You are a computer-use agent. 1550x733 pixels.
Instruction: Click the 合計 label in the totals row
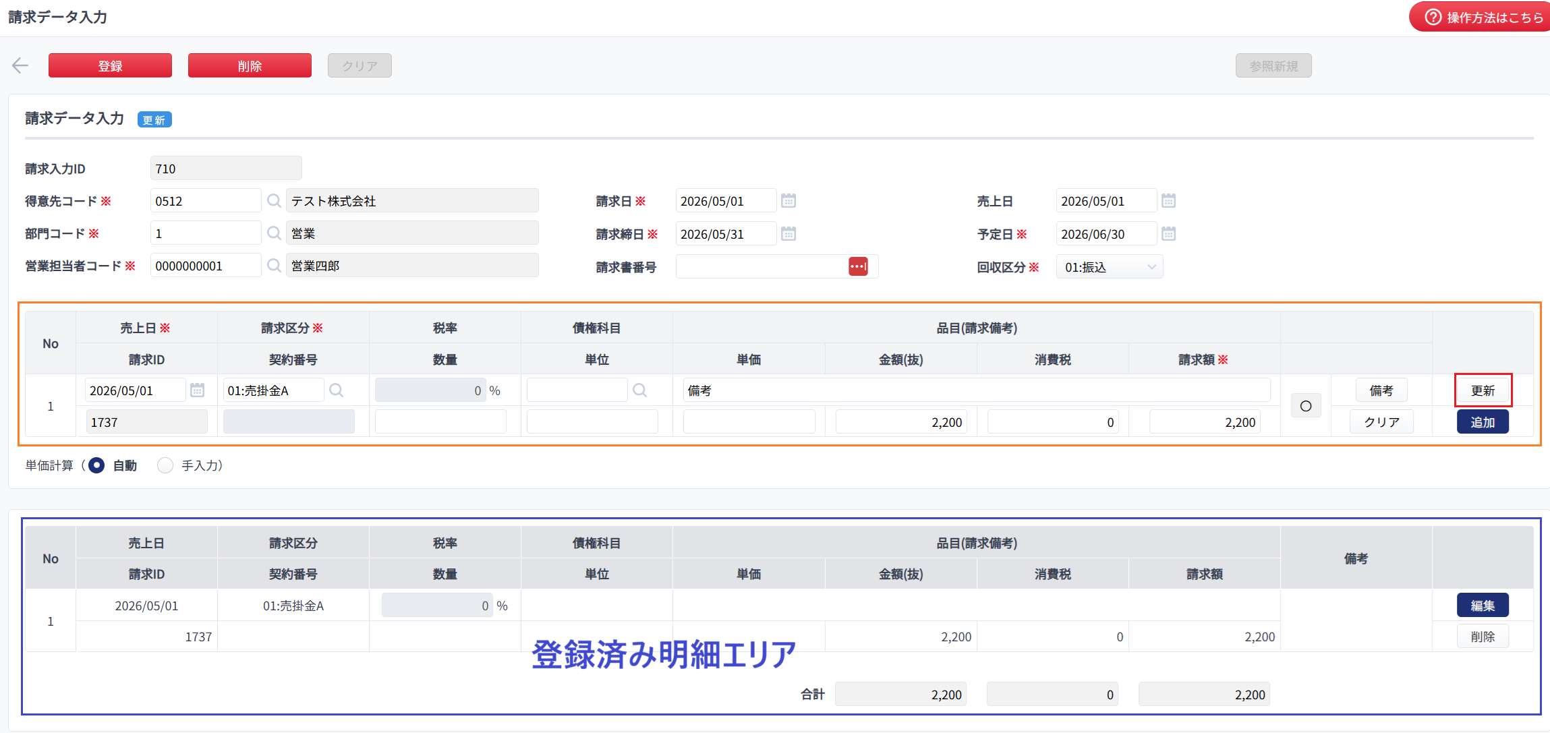coord(813,694)
